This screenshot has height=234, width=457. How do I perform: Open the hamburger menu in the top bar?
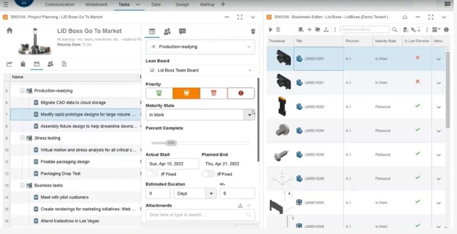[6, 4]
